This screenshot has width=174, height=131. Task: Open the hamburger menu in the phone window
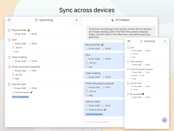pyautogui.click(x=129, y=41)
